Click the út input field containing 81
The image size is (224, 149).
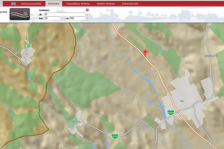64,14
